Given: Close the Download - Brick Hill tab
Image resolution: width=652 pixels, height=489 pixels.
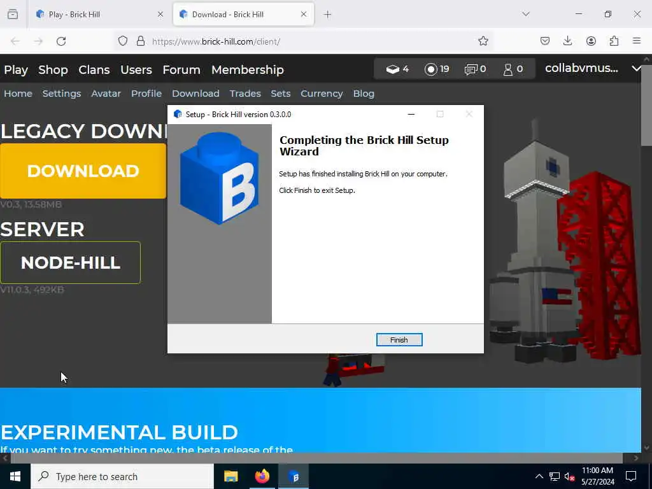Looking at the screenshot, I should [x=304, y=14].
